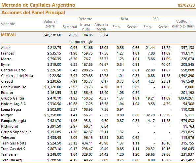Select the Aluar stock name
The height and width of the screenshot is (163, 196).
5,48
